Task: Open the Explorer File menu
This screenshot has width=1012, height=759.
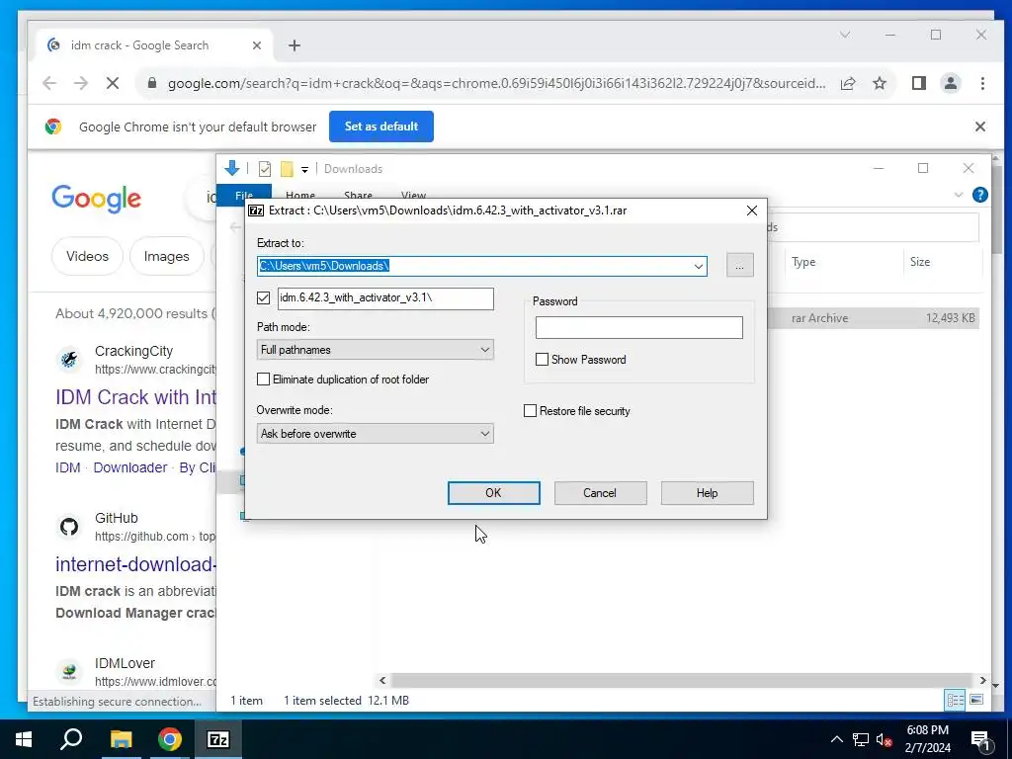Action: 244,195
